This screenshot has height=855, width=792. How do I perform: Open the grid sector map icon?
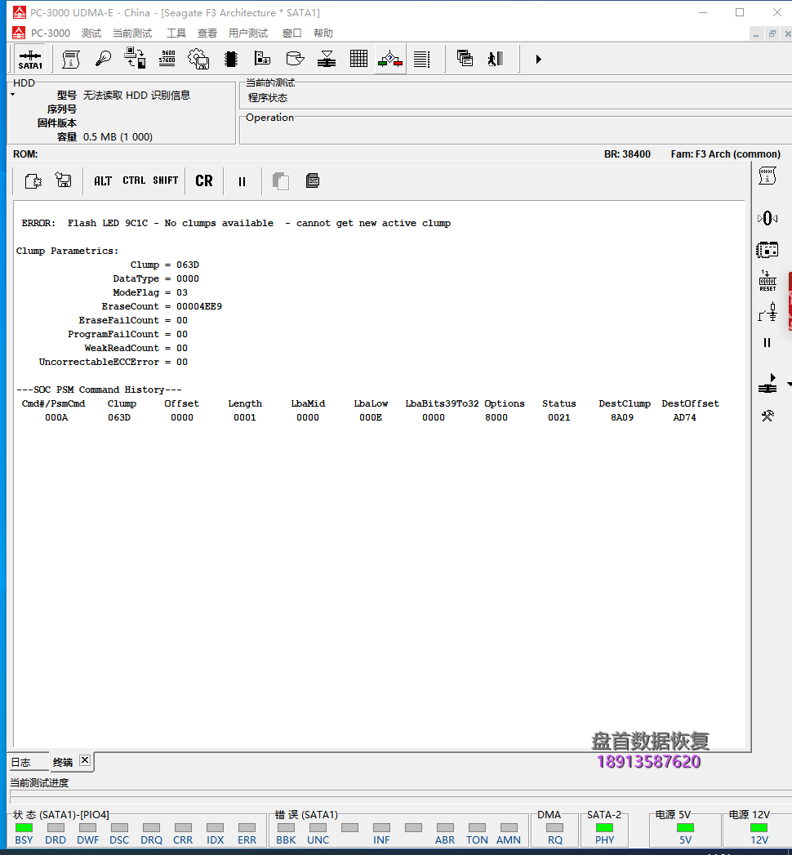358,58
